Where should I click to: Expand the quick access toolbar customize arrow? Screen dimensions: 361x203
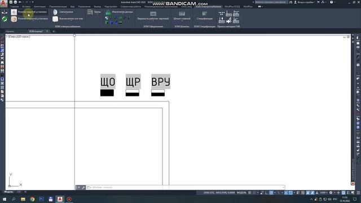tap(33, 2)
